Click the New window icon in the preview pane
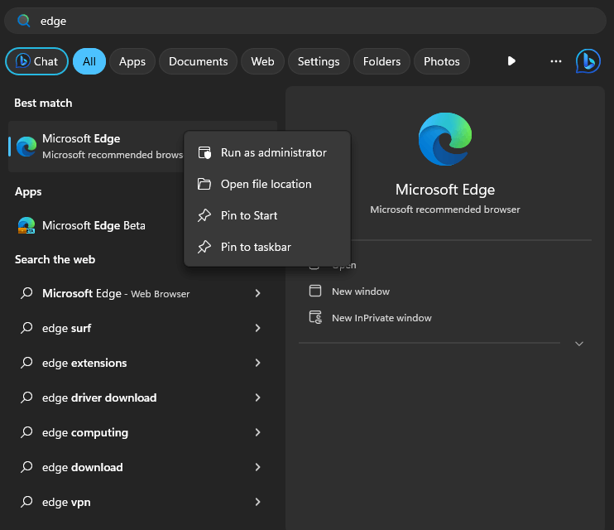 click(315, 291)
